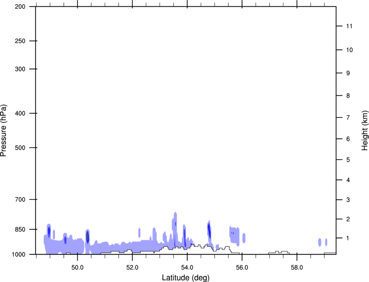
Task: Click the 850 pressure tick label
Action: (20, 229)
